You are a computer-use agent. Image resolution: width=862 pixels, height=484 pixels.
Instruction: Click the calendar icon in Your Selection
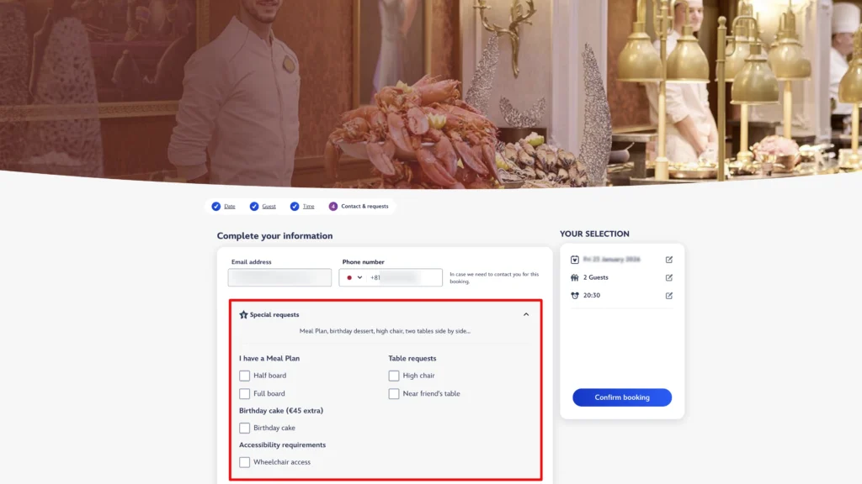point(575,260)
